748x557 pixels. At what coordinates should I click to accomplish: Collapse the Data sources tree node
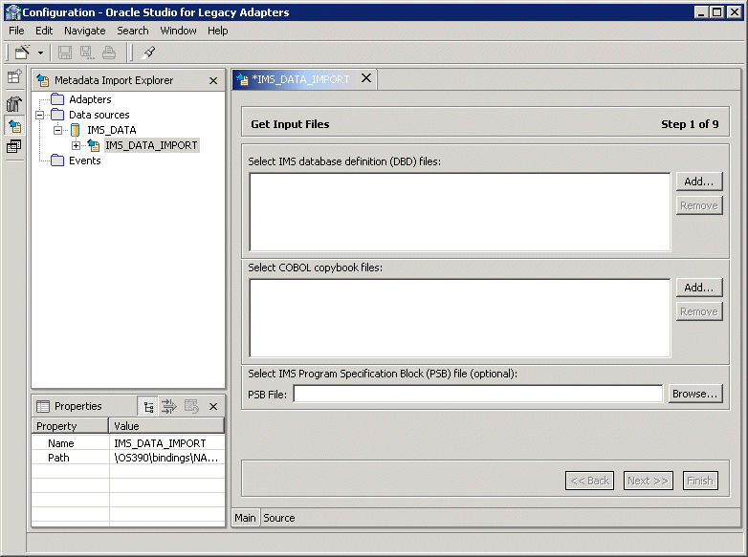pyautogui.click(x=39, y=115)
